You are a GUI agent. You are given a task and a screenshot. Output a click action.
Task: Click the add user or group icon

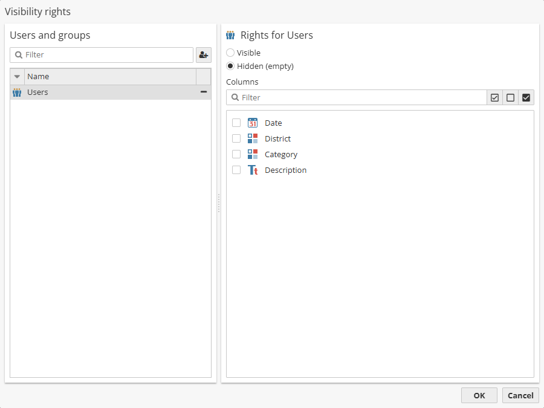coord(203,54)
